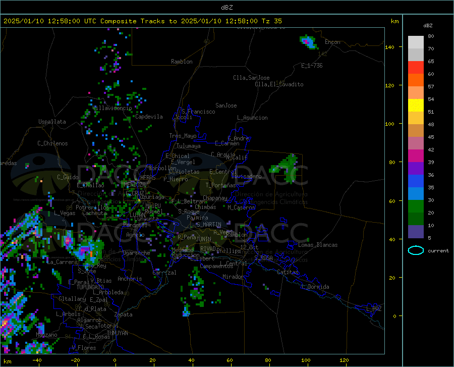The image size is (454, 367).
Task: Click the dark slate 5 dBZ legend swatch
Action: point(416,231)
